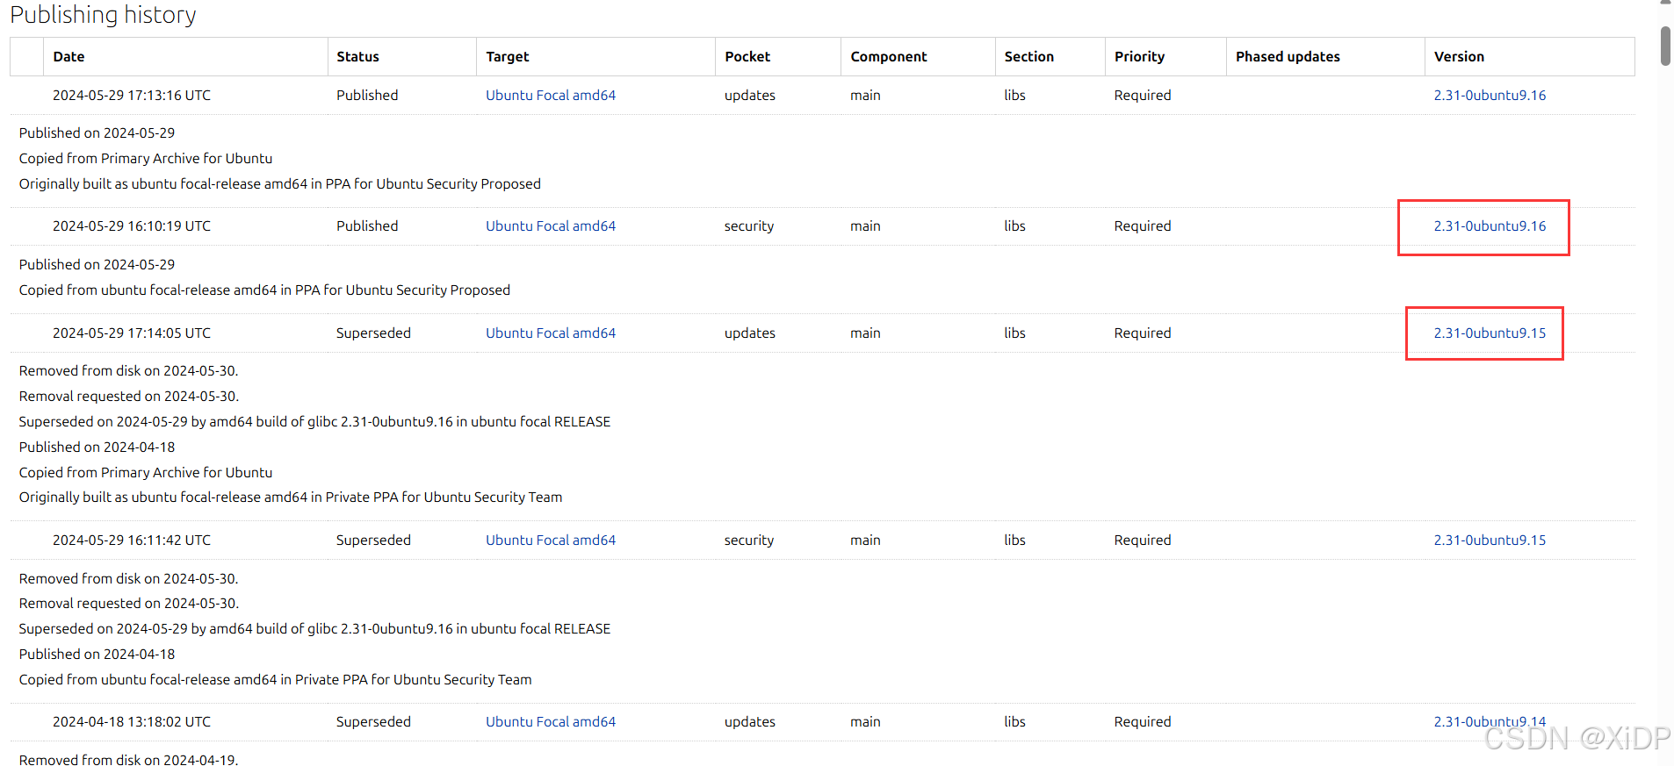This screenshot has width=1674, height=766.
Task: Click the Priority column header
Action: point(1139,56)
